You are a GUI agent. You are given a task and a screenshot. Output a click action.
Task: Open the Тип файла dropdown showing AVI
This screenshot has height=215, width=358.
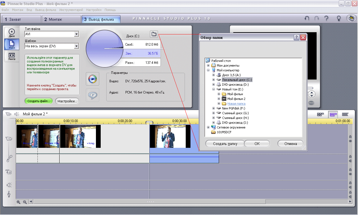[x=52, y=34]
